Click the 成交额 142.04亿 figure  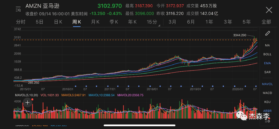click(x=209, y=13)
